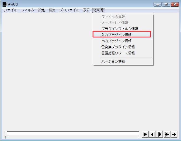The width and height of the screenshot is (181, 141).
Task: Step forward one frame
Action: (160, 134)
